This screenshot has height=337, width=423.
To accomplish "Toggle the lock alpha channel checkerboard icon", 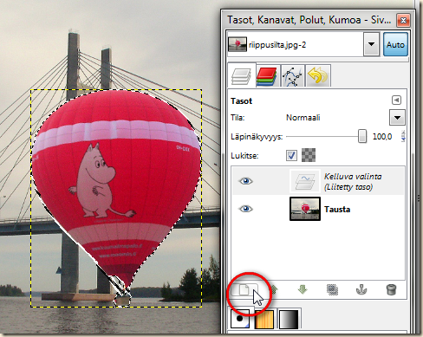I will pyautogui.click(x=309, y=155).
